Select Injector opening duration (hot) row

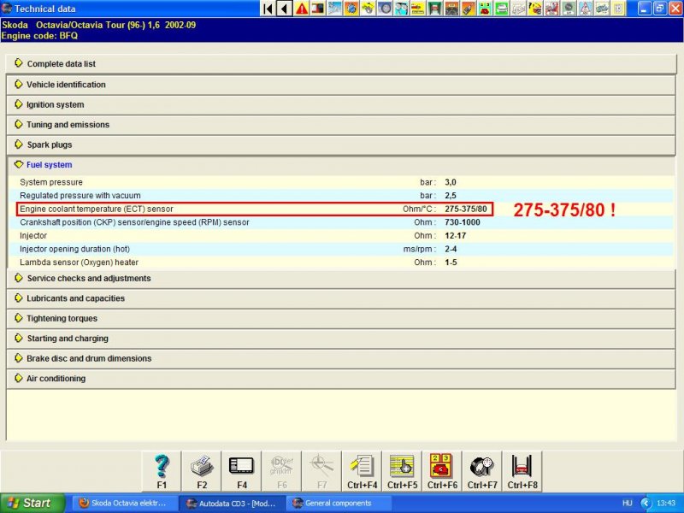[x=341, y=249]
